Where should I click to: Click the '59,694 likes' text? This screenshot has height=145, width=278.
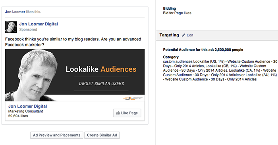pos(18,116)
